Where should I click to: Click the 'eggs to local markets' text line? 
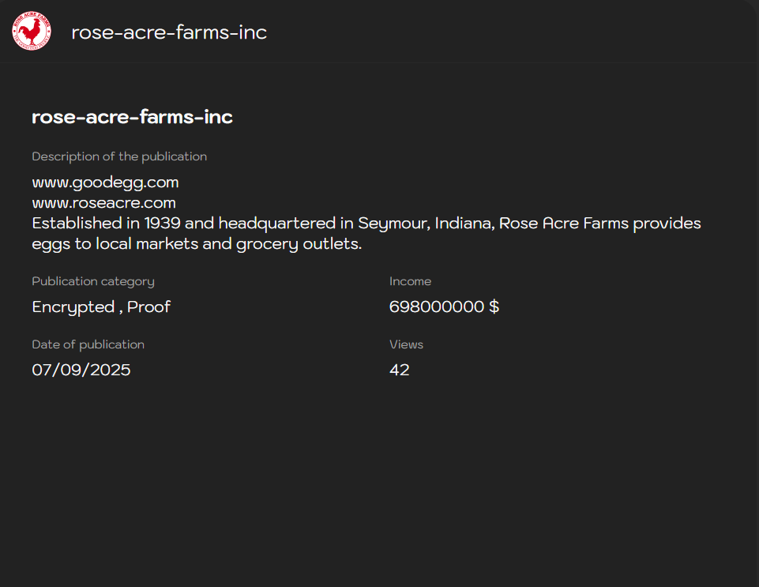(x=197, y=244)
